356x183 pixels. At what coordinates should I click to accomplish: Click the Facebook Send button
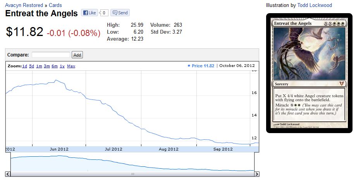tap(120, 13)
